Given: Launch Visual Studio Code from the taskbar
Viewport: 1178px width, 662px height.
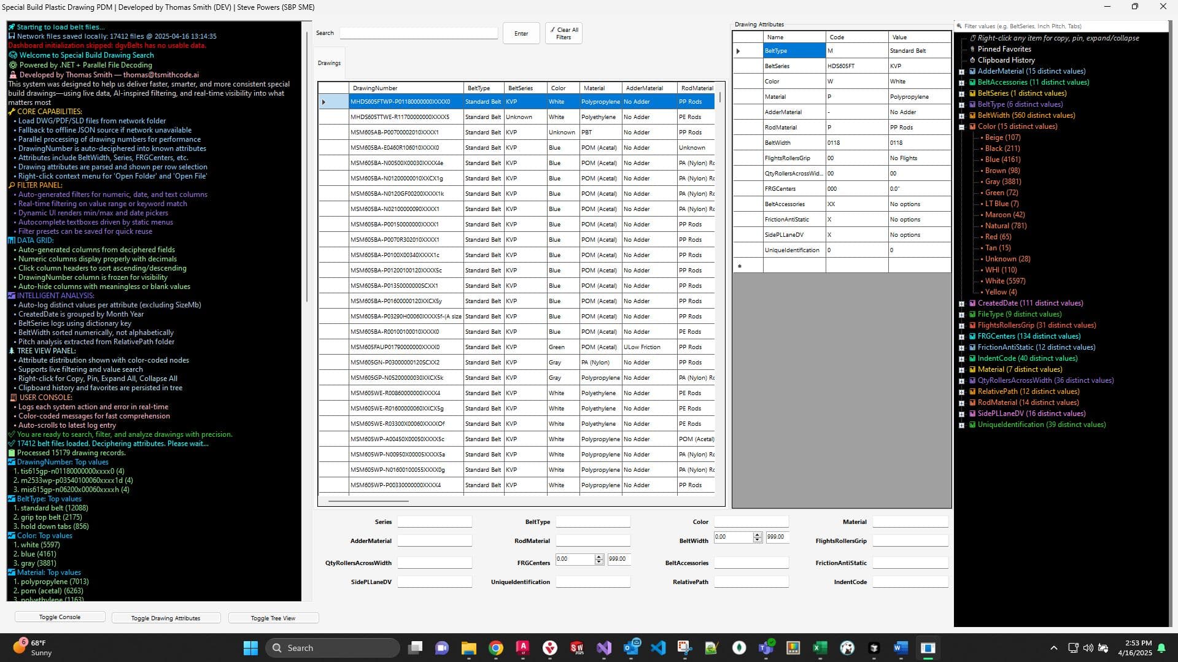Looking at the screenshot, I should click(659, 647).
